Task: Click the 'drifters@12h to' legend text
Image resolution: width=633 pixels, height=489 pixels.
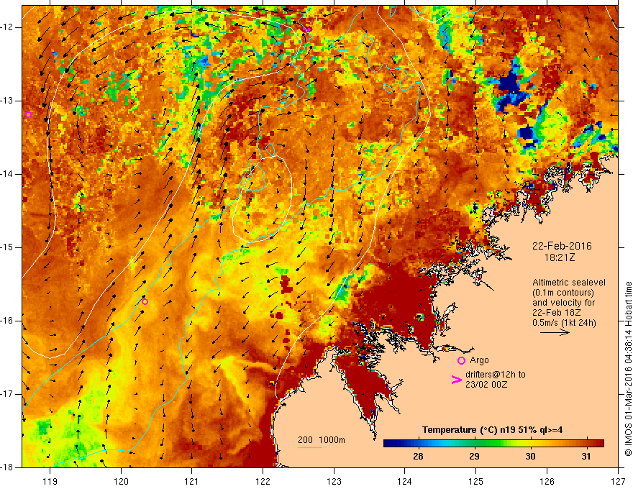Action: coord(496,375)
